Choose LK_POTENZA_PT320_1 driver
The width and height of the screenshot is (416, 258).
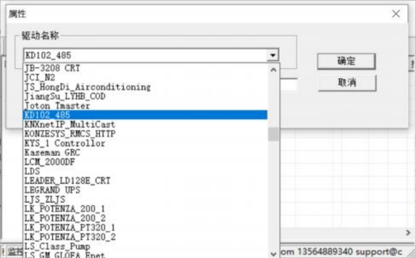click(145, 228)
